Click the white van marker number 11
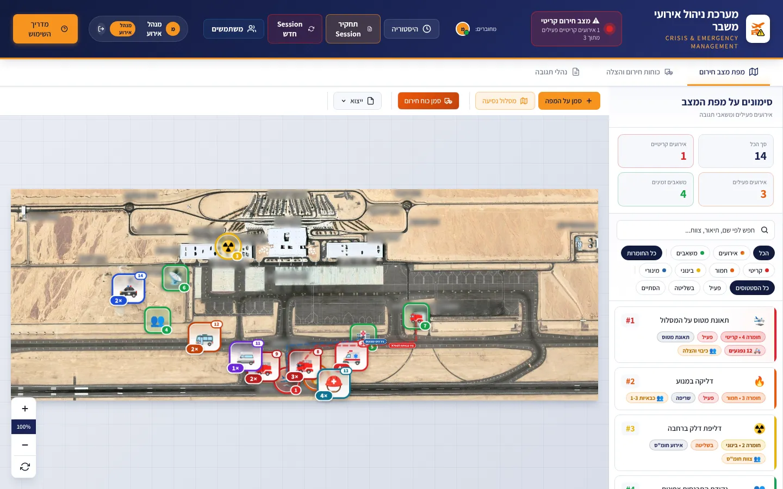The image size is (783, 489). [246, 356]
